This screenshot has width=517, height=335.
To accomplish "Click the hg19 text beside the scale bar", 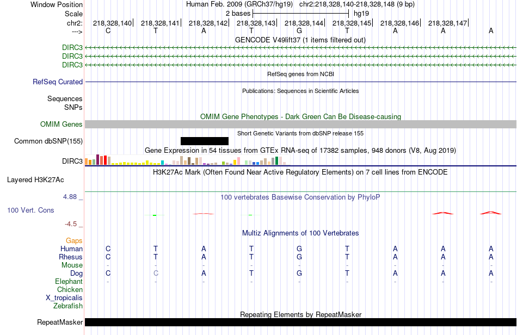I will pos(361,14).
